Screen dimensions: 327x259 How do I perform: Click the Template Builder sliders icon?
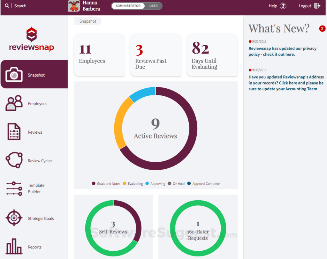[14, 189]
